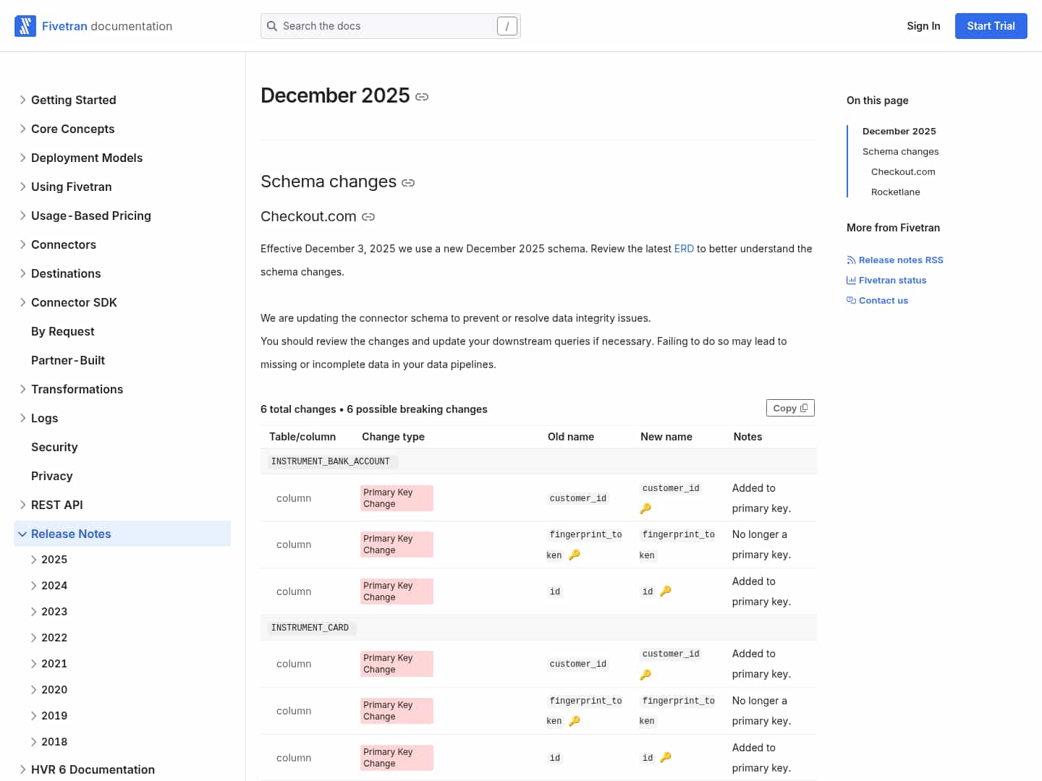Image resolution: width=1042 pixels, height=781 pixels.
Task: Copy the schema changes table
Action: 789,409
